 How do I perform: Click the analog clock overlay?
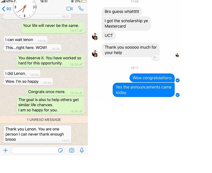click(x=25, y=8)
